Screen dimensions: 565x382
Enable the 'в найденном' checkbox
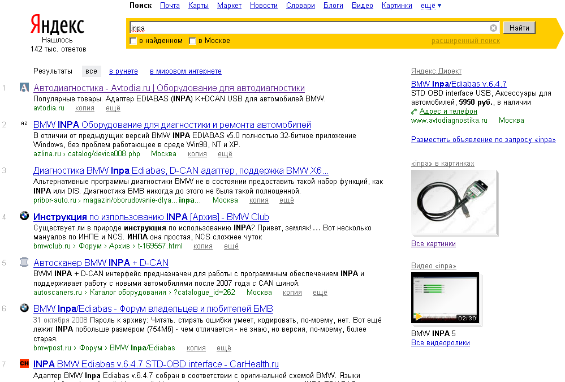[x=133, y=41]
